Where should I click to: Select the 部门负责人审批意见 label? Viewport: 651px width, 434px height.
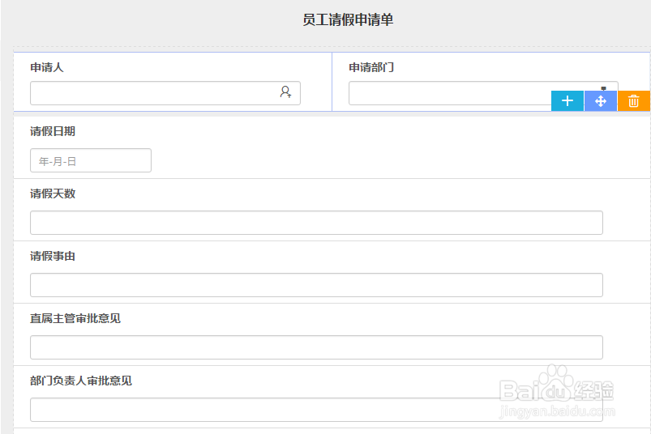coord(81,381)
